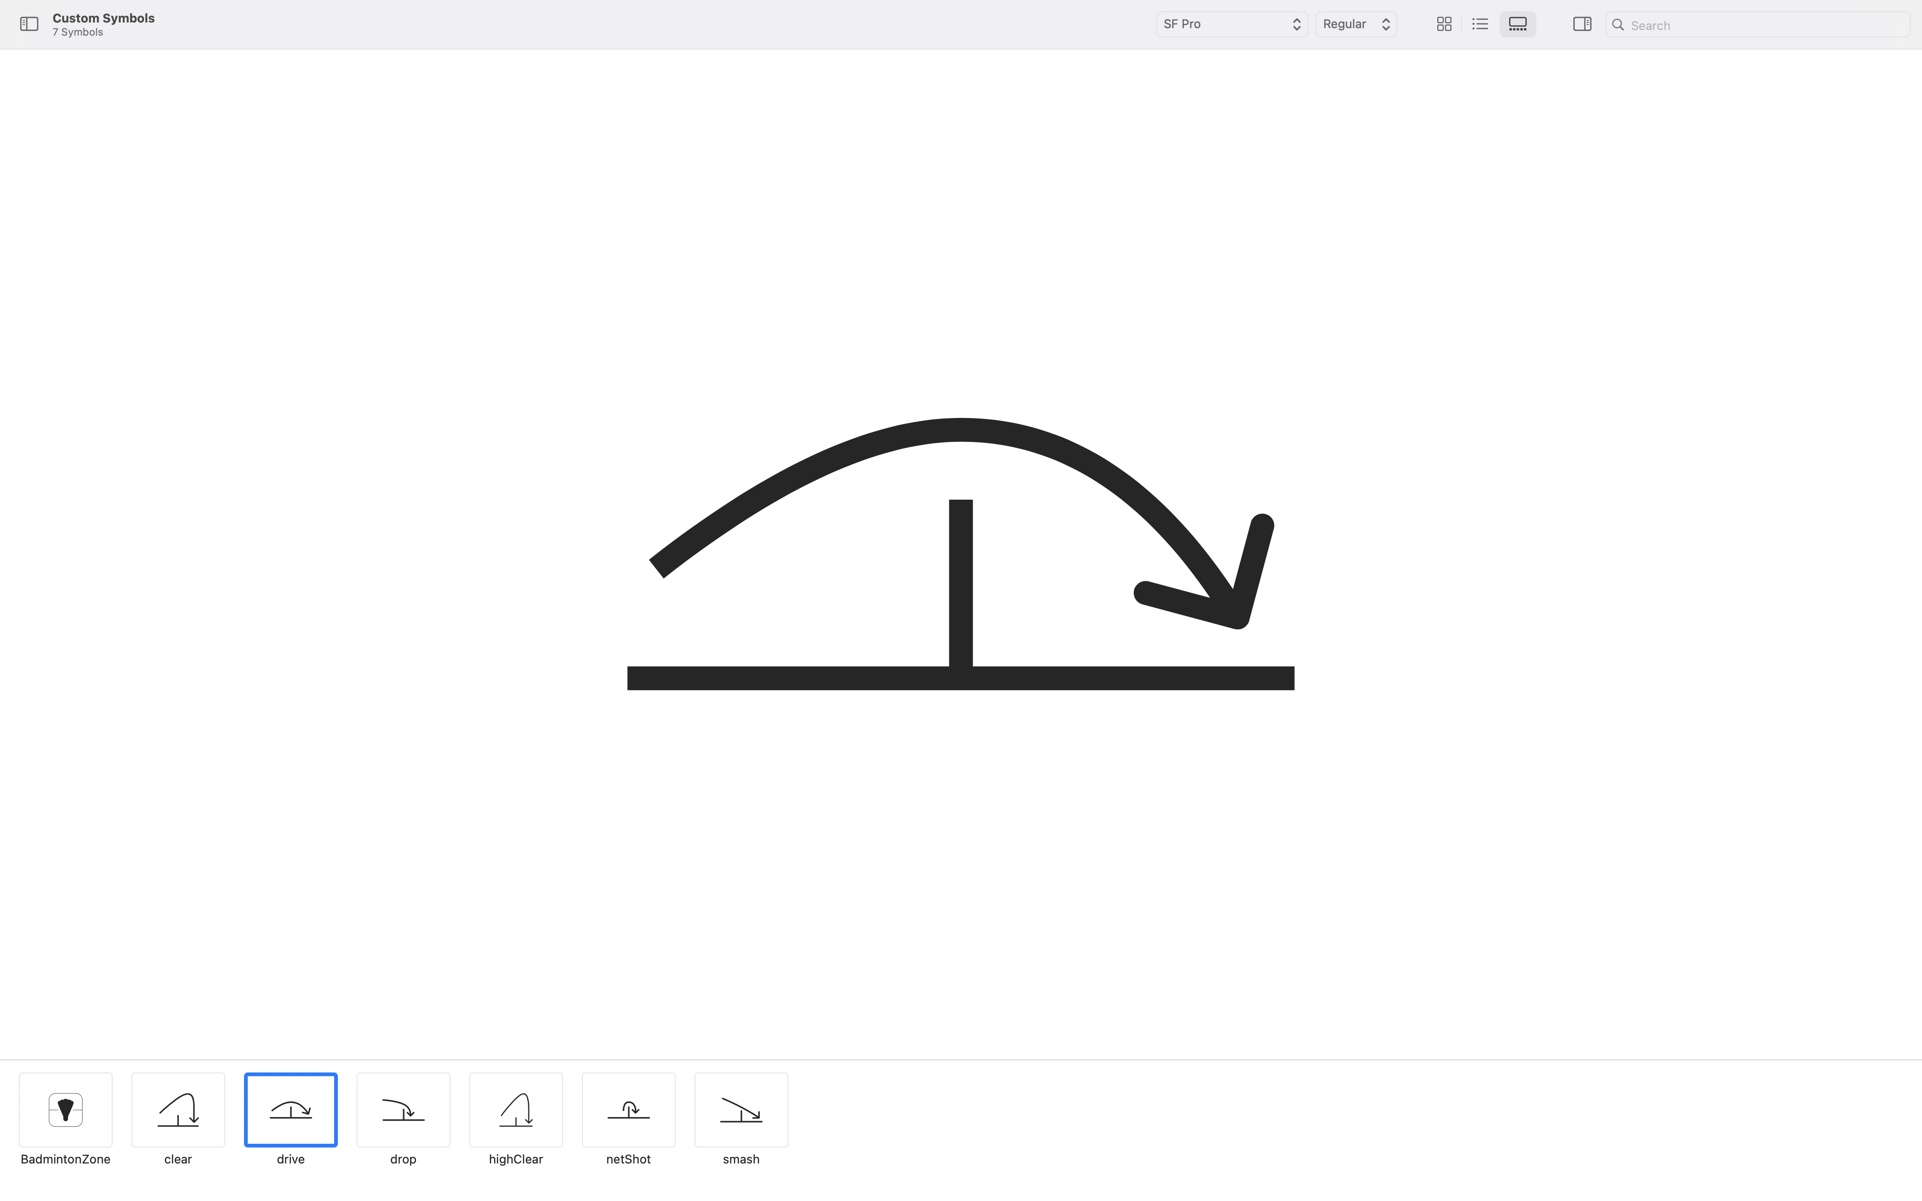The height and width of the screenshot is (1201, 1922).
Task: Select the highClear symbol thumbnail
Action: coord(516,1110)
